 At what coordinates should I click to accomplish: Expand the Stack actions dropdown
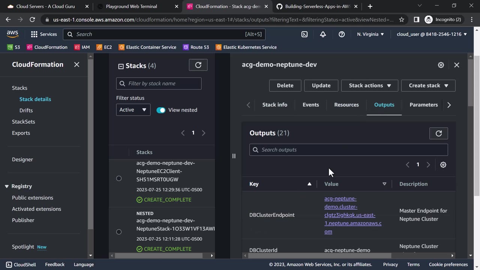pos(370,85)
